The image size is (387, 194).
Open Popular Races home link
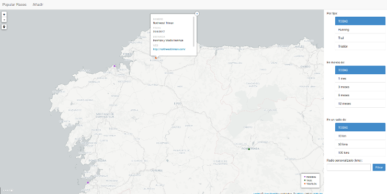(x=14, y=4)
